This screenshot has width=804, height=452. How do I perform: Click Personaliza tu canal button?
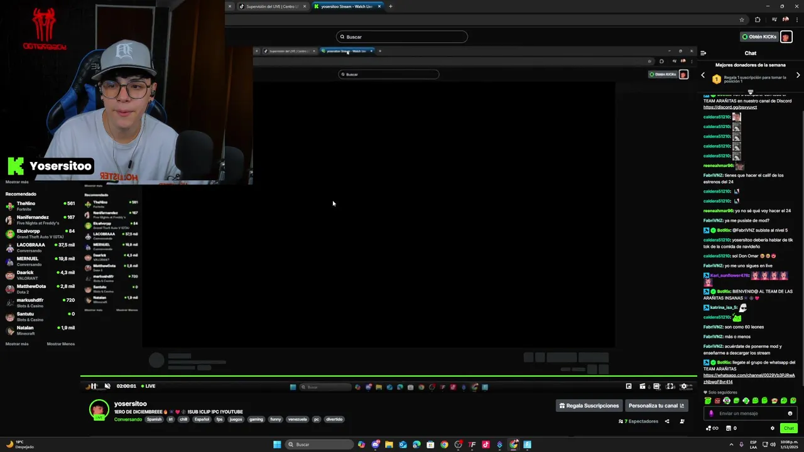[656, 406]
